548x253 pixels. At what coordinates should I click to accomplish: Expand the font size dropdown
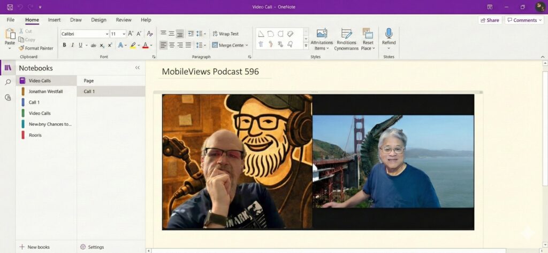123,34
